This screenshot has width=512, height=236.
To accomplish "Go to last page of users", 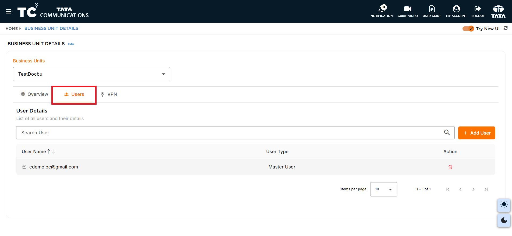I will click(486, 189).
